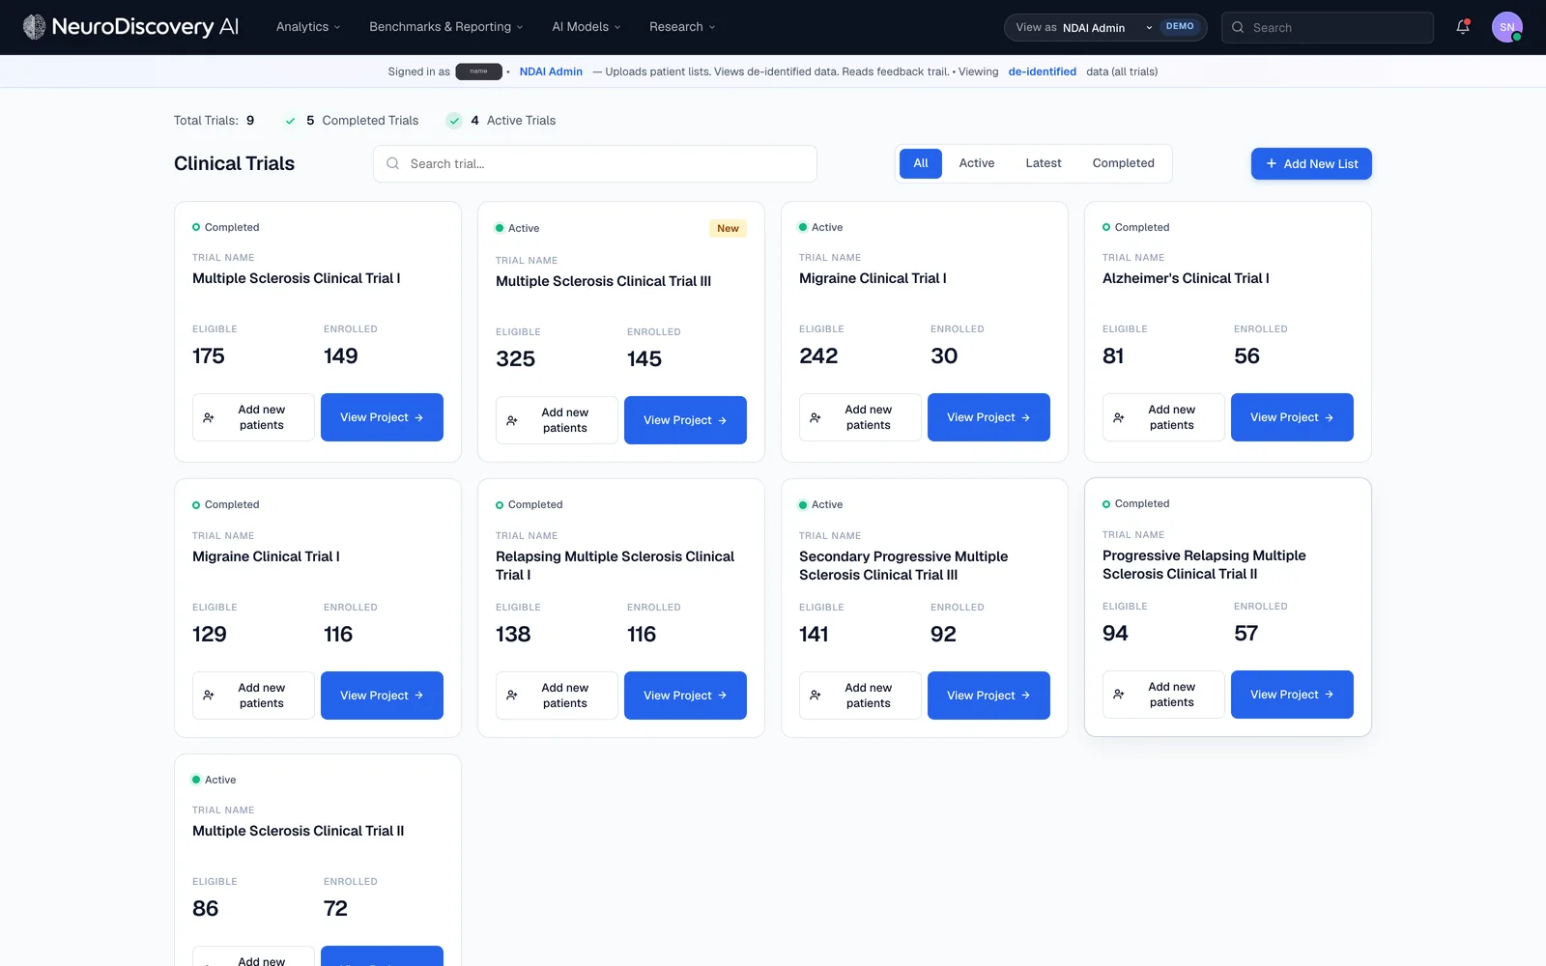1546x966 pixels.
Task: Expand the Analytics menu
Action: 308,27
